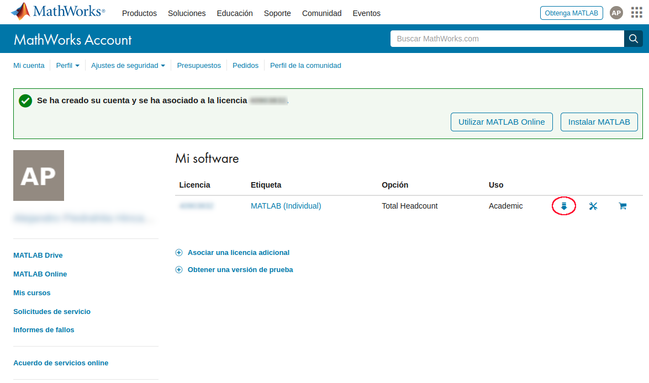
Task: Open Solicitudes de servicio link
Action: 52,311
